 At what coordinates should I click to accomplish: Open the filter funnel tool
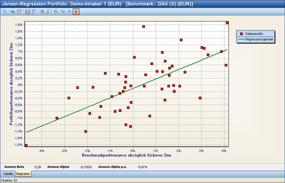(x=19, y=11)
